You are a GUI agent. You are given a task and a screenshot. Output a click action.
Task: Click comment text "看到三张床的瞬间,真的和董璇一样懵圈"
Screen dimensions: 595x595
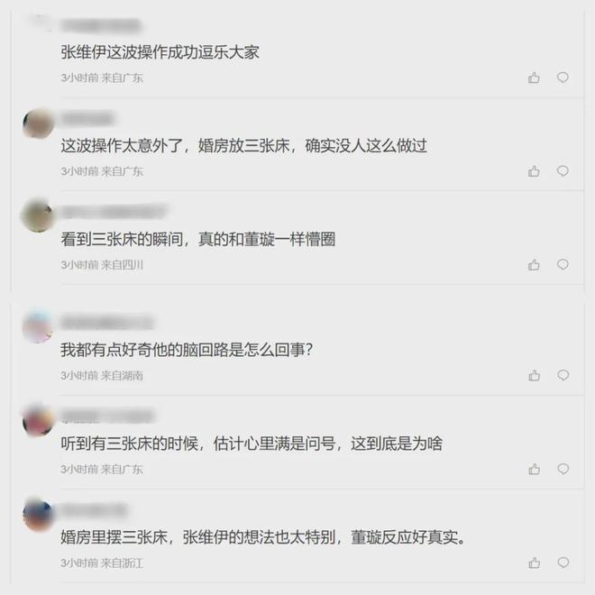[x=198, y=239]
